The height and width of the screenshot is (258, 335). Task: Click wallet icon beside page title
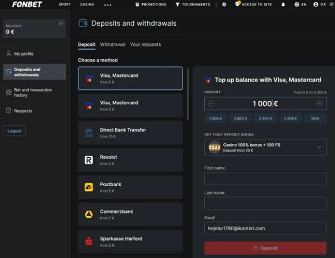pos(83,23)
